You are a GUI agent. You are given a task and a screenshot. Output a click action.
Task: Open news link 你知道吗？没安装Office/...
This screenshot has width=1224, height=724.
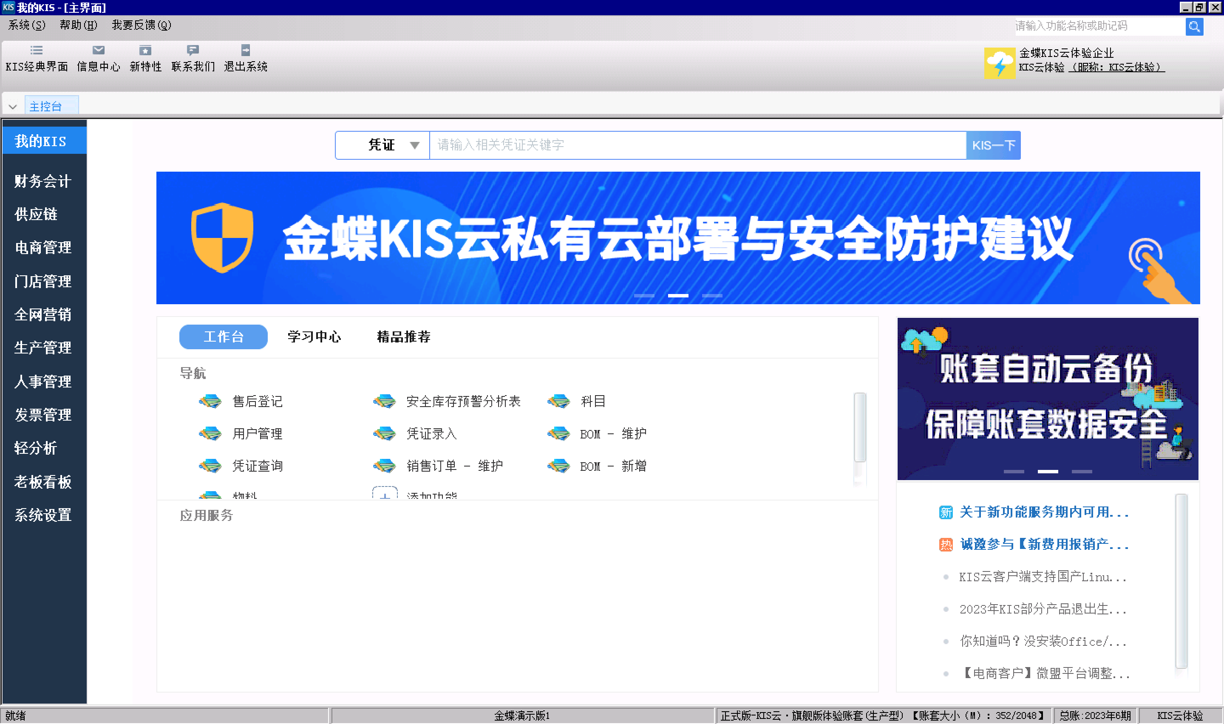coord(1043,641)
